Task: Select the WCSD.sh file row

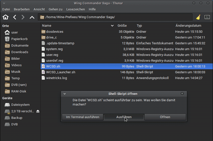Action: pyautogui.click(x=127, y=66)
